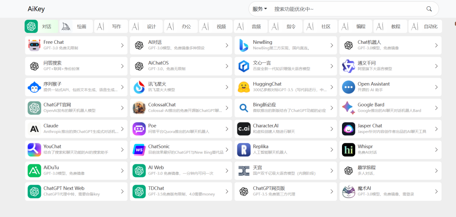This screenshot has width=456, height=217.
Task: Click the chevron on 问答搜索 card
Action: point(122,66)
